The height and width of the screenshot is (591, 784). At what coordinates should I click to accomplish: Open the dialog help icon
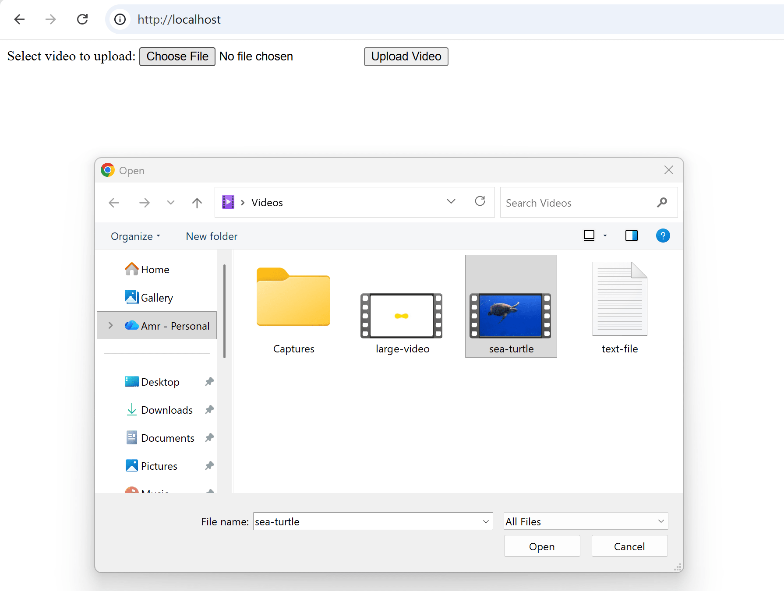click(x=663, y=236)
